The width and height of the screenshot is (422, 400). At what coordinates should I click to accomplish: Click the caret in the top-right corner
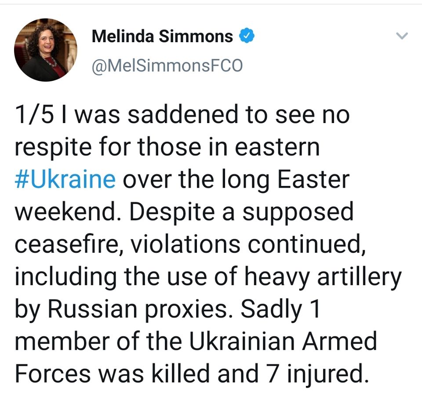click(402, 36)
